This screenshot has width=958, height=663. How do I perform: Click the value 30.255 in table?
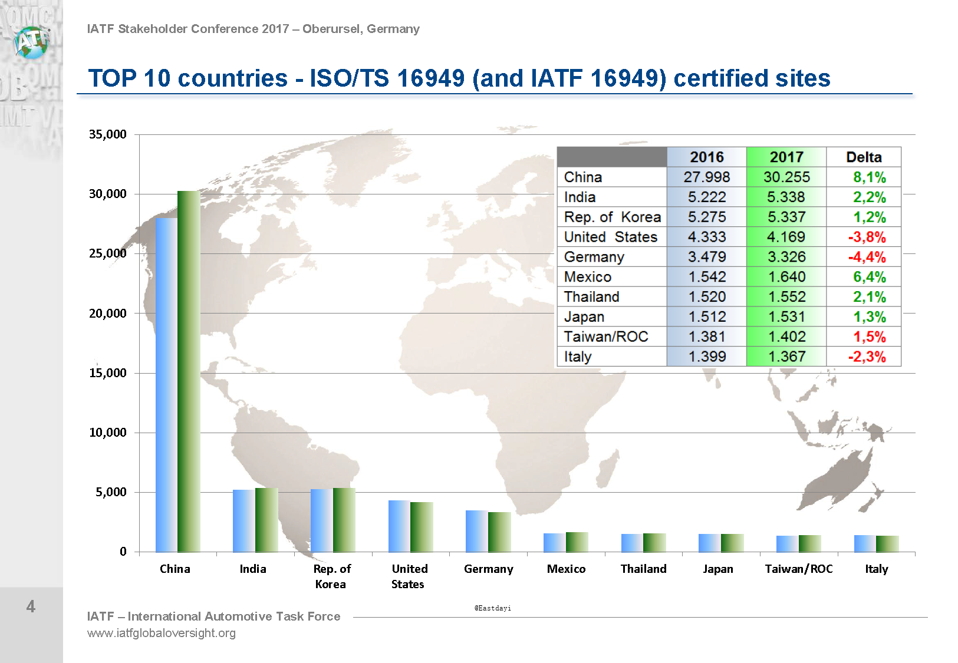(x=786, y=177)
